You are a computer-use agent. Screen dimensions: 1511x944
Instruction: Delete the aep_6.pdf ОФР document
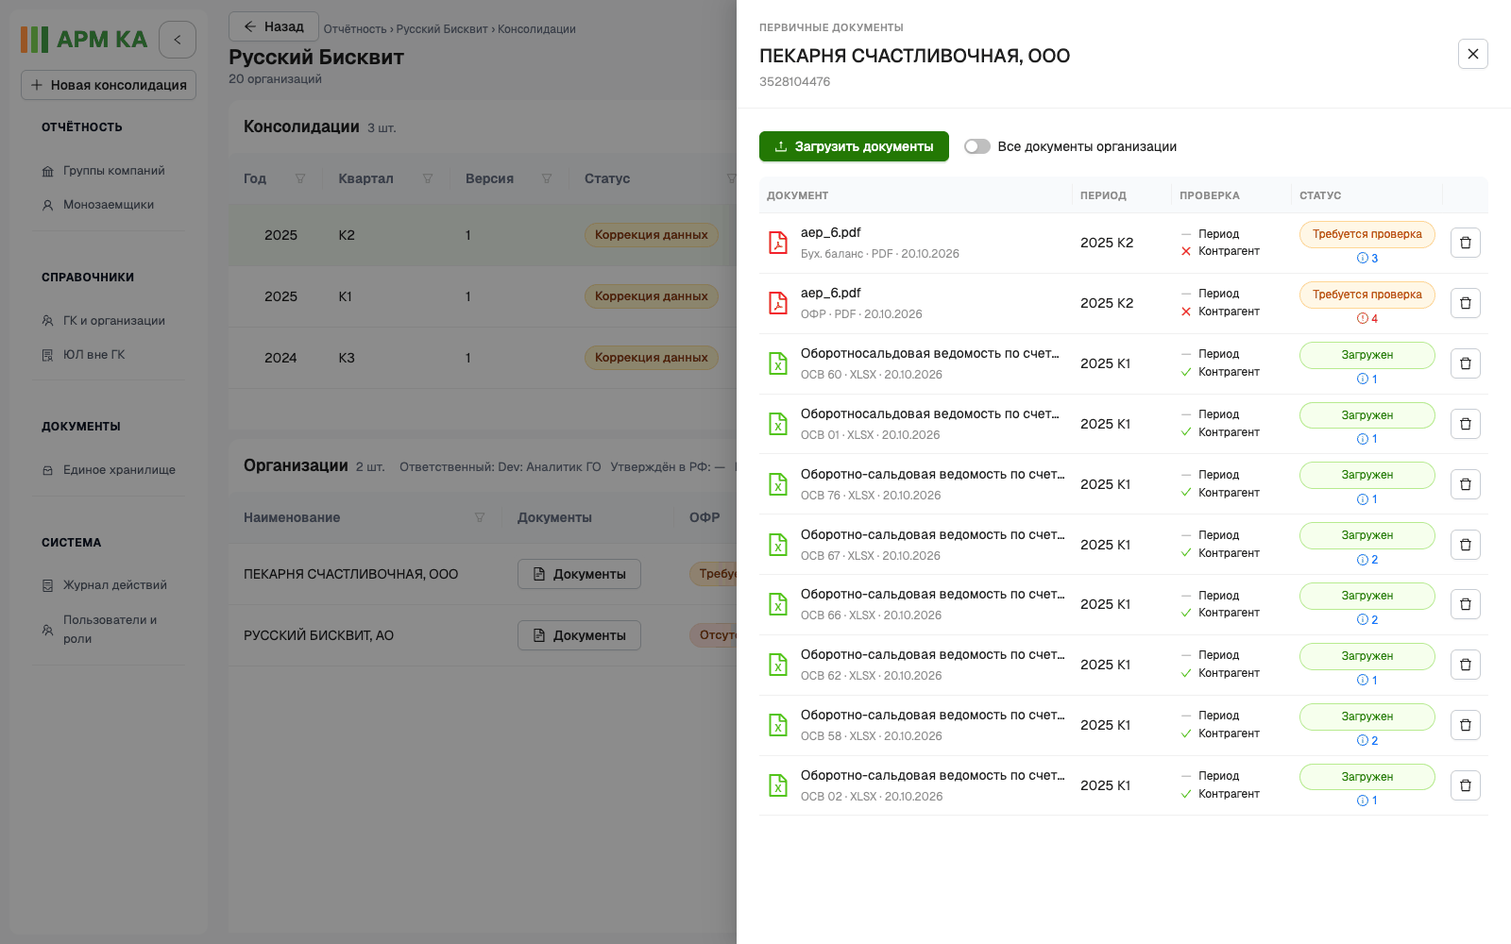coord(1465,303)
